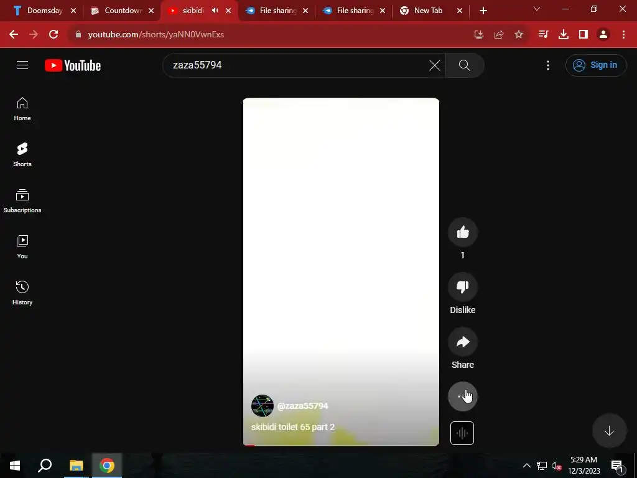637x478 pixels.
Task: Open Chrome media controls icon
Action: pos(543,34)
